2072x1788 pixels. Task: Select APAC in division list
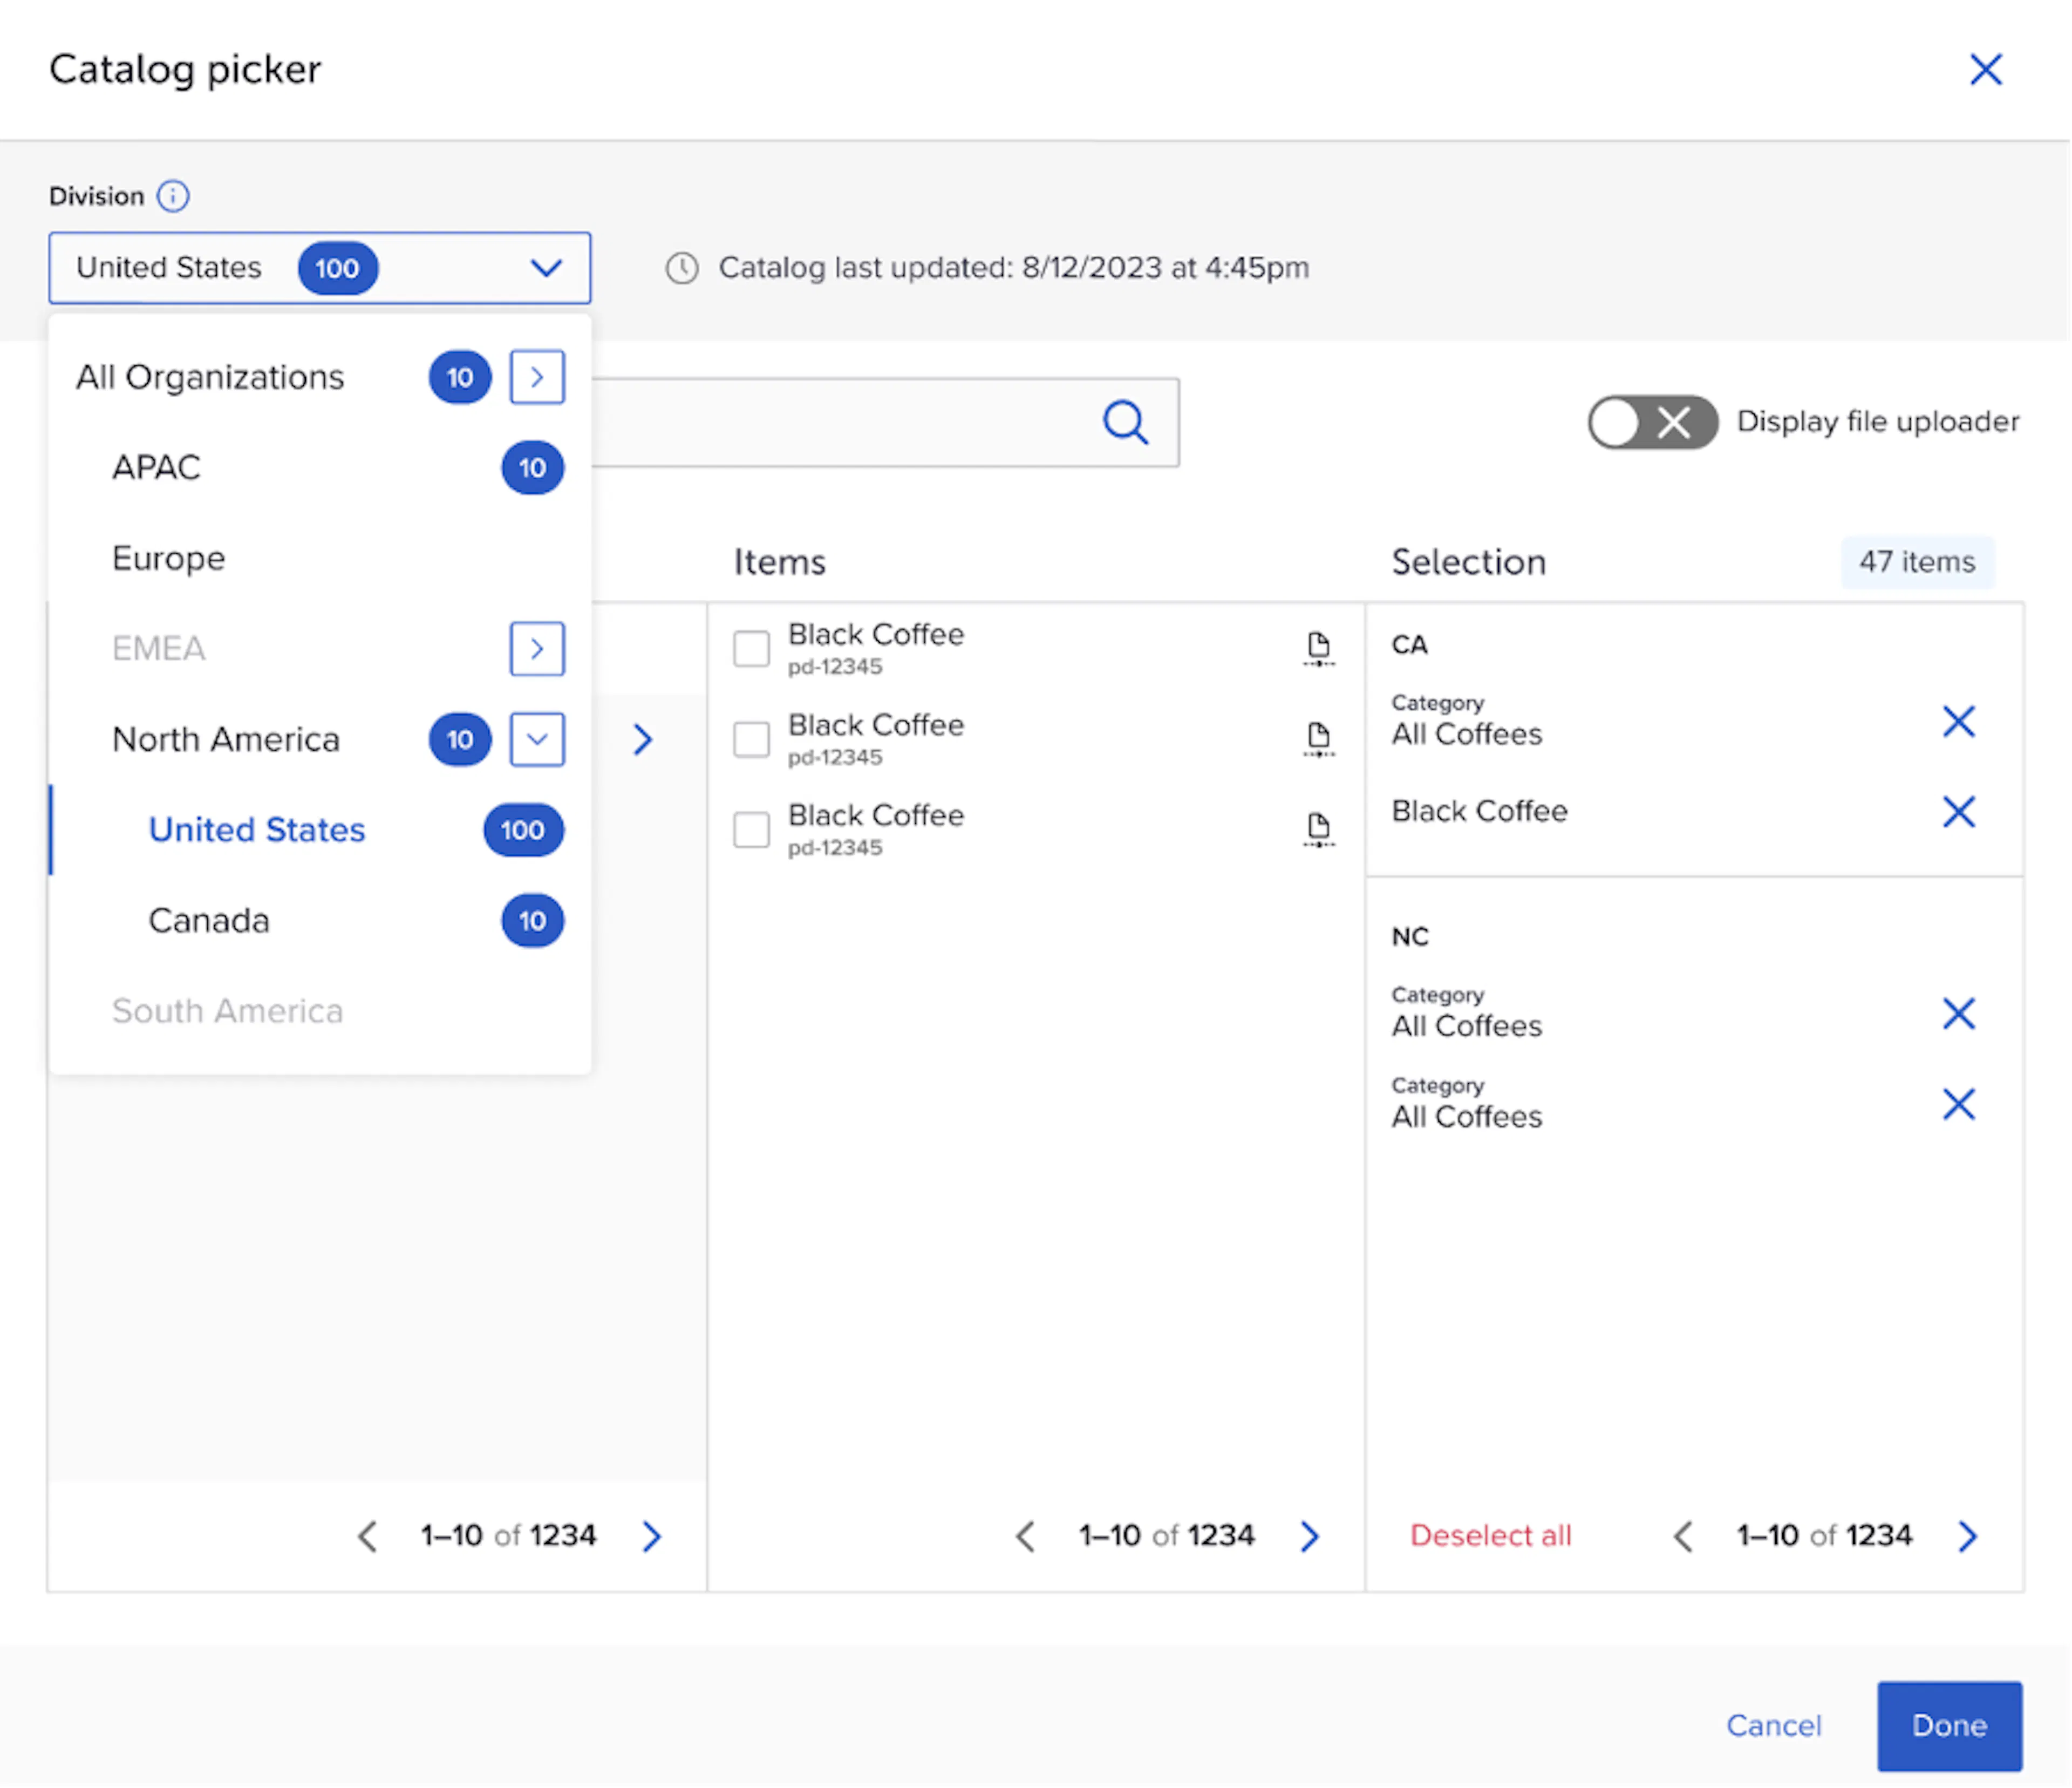[x=320, y=467]
